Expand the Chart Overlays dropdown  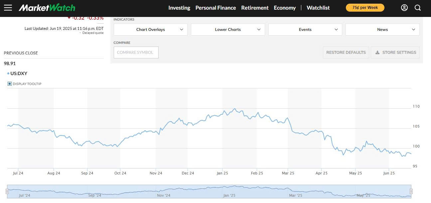click(x=150, y=30)
